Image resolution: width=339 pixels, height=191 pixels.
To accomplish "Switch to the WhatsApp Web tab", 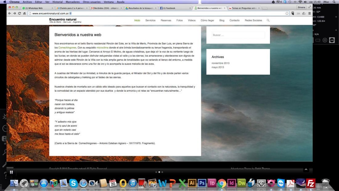I will pos(38,8).
